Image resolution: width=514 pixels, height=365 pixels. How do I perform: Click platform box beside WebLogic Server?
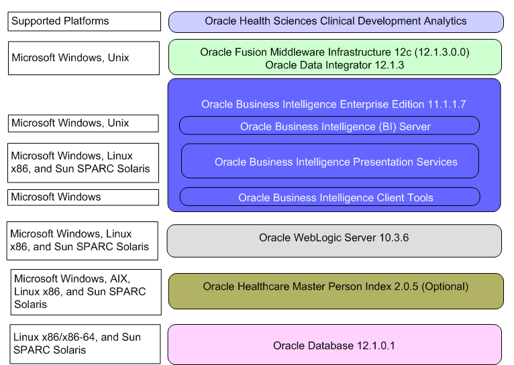tap(83, 241)
